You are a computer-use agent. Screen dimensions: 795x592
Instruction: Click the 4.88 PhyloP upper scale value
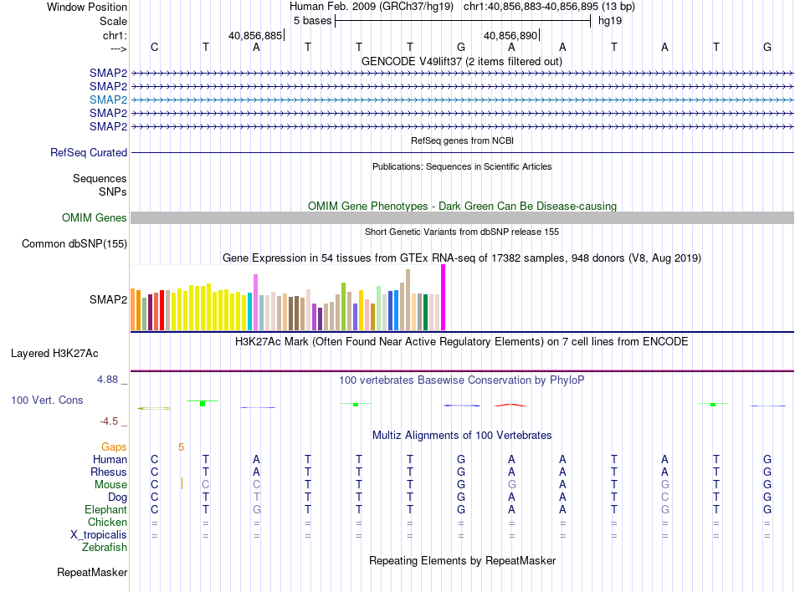click(x=107, y=380)
